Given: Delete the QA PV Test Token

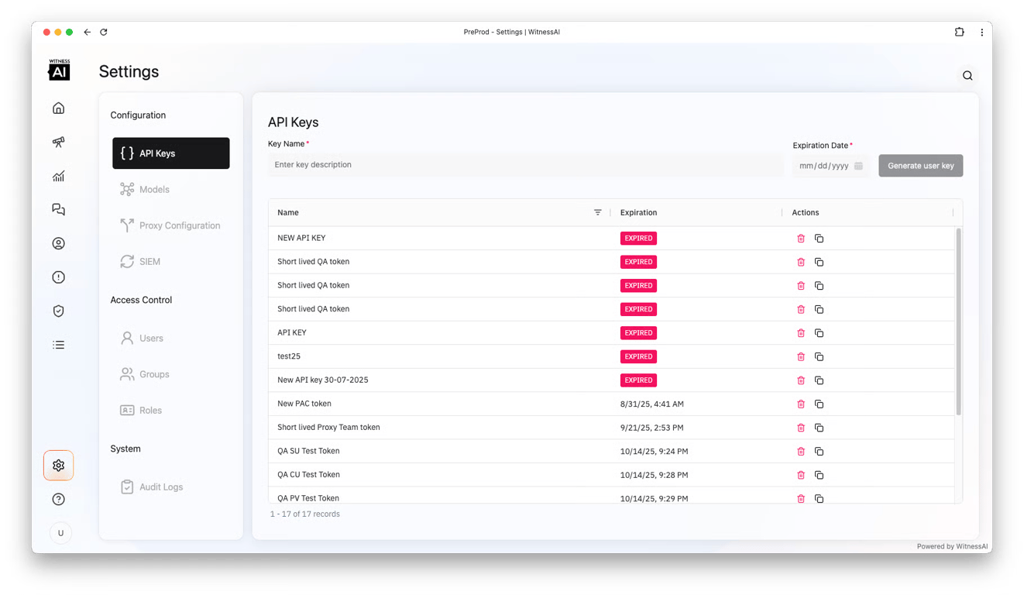Looking at the screenshot, I should pyautogui.click(x=801, y=498).
